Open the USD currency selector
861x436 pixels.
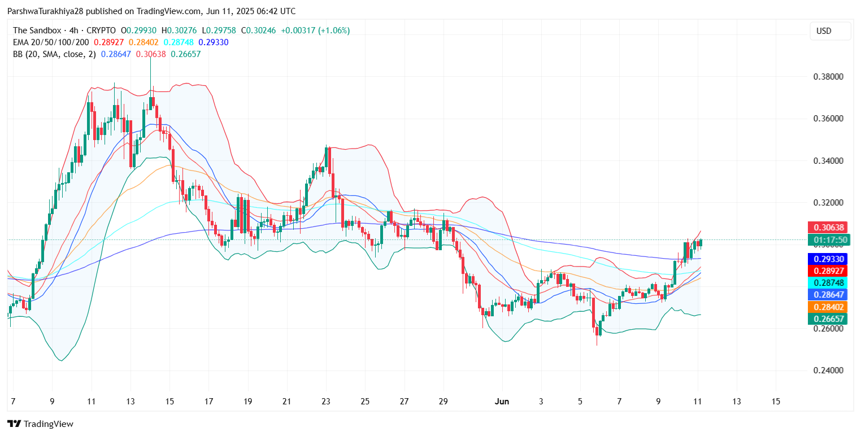[x=829, y=31]
